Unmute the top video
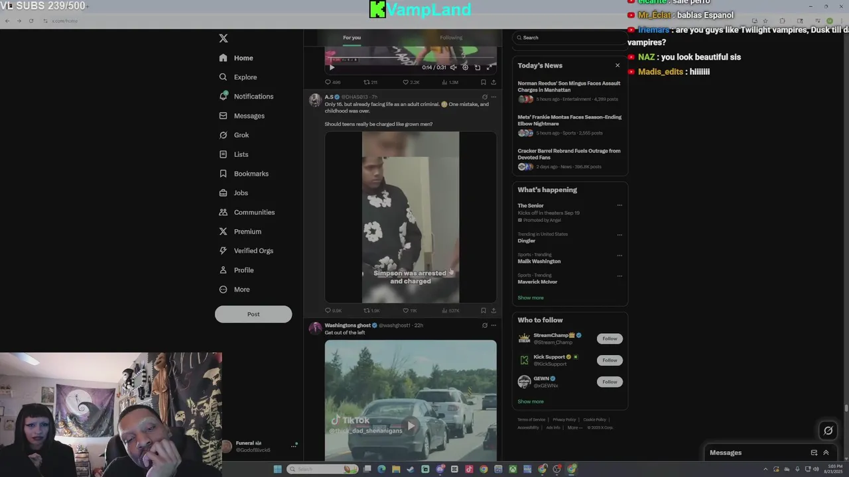The width and height of the screenshot is (849, 477). (x=453, y=67)
